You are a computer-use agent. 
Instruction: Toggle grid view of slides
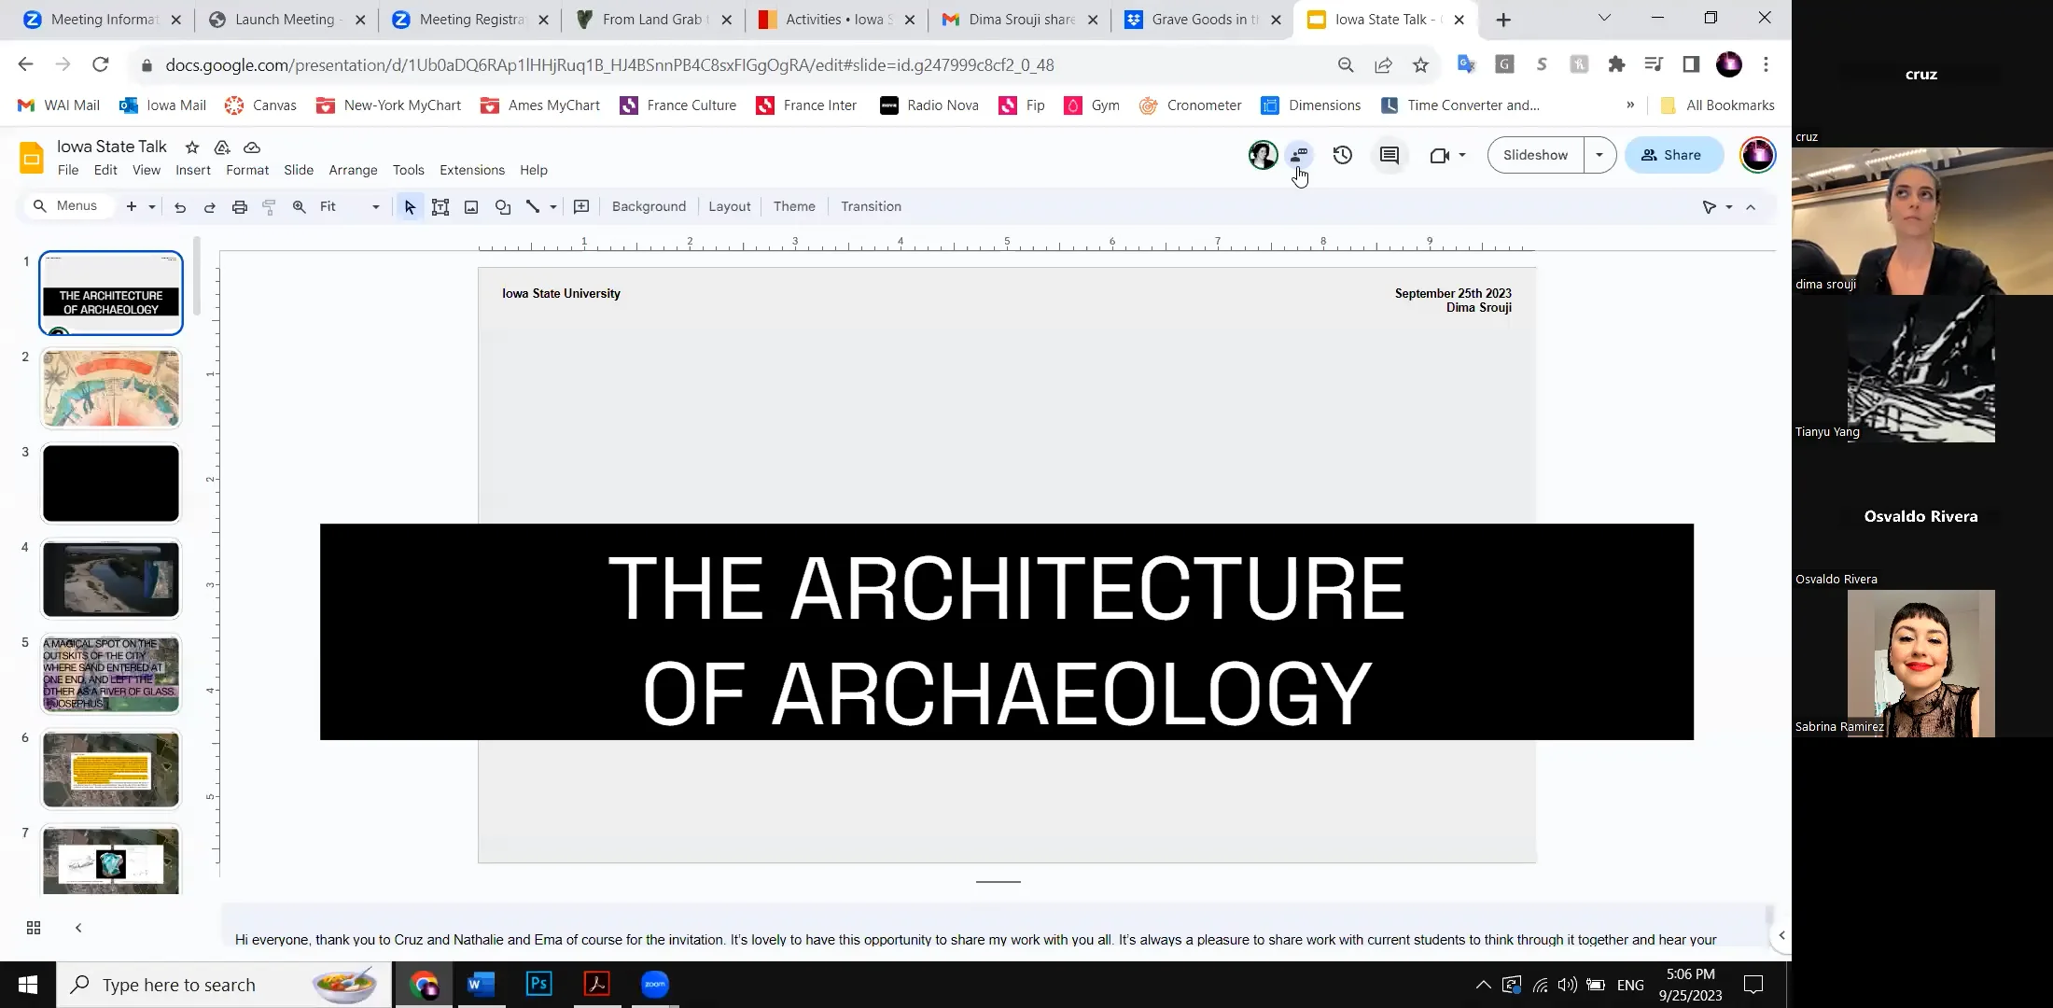[x=34, y=928]
